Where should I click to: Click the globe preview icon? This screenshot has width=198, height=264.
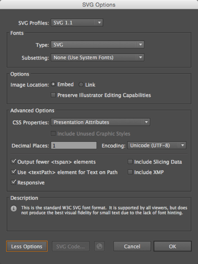tap(99, 246)
